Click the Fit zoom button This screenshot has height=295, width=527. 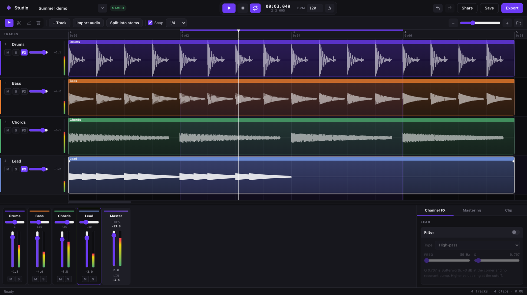[518, 23]
